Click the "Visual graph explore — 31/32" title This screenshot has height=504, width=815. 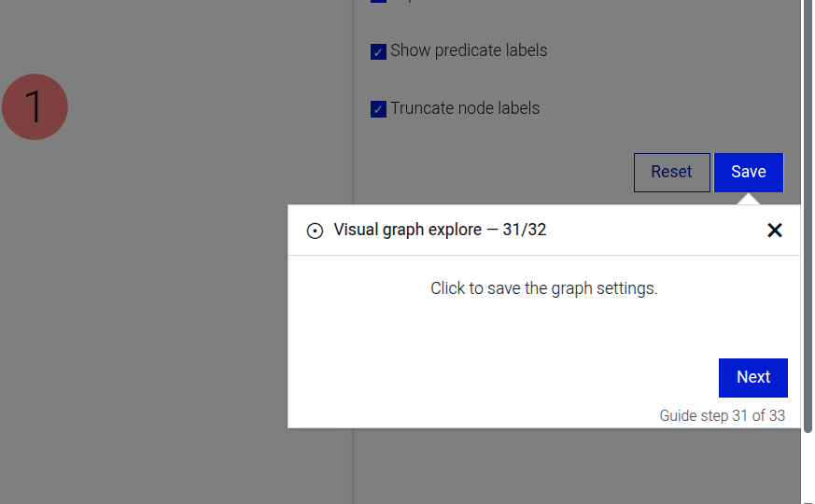[440, 230]
